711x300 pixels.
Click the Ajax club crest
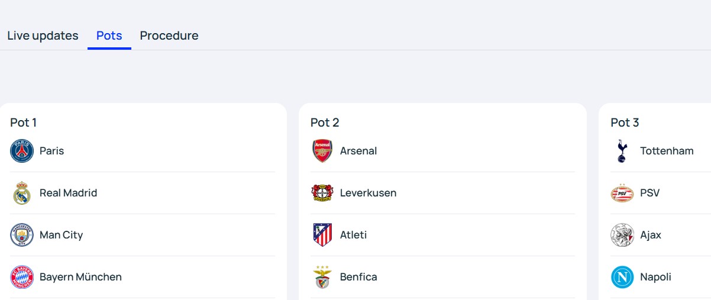[622, 235]
